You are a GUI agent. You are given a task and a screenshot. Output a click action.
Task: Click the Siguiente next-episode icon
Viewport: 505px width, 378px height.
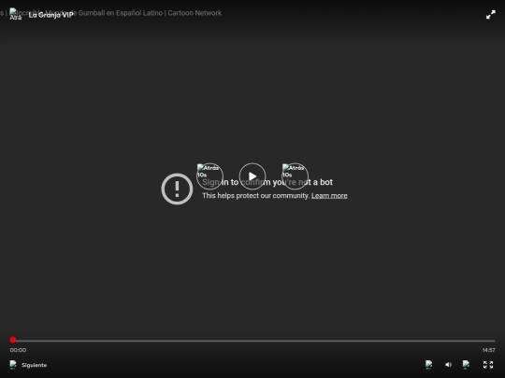(13, 365)
